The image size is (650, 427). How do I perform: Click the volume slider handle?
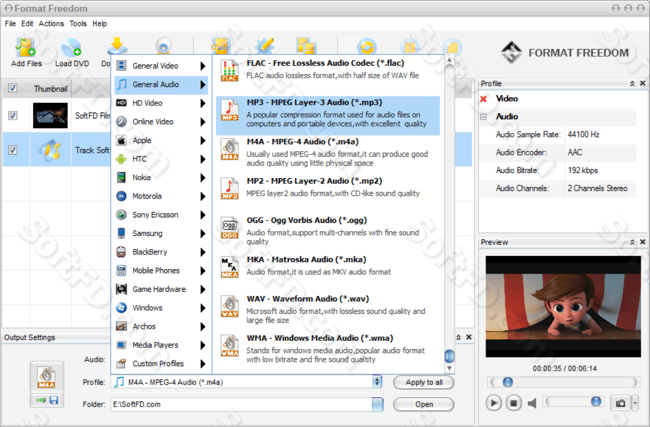tap(596, 401)
